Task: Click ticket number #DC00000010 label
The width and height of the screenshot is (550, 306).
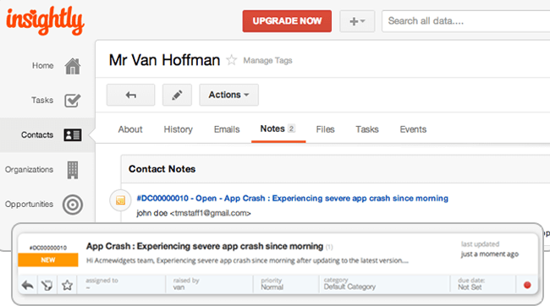Action: click(x=48, y=248)
